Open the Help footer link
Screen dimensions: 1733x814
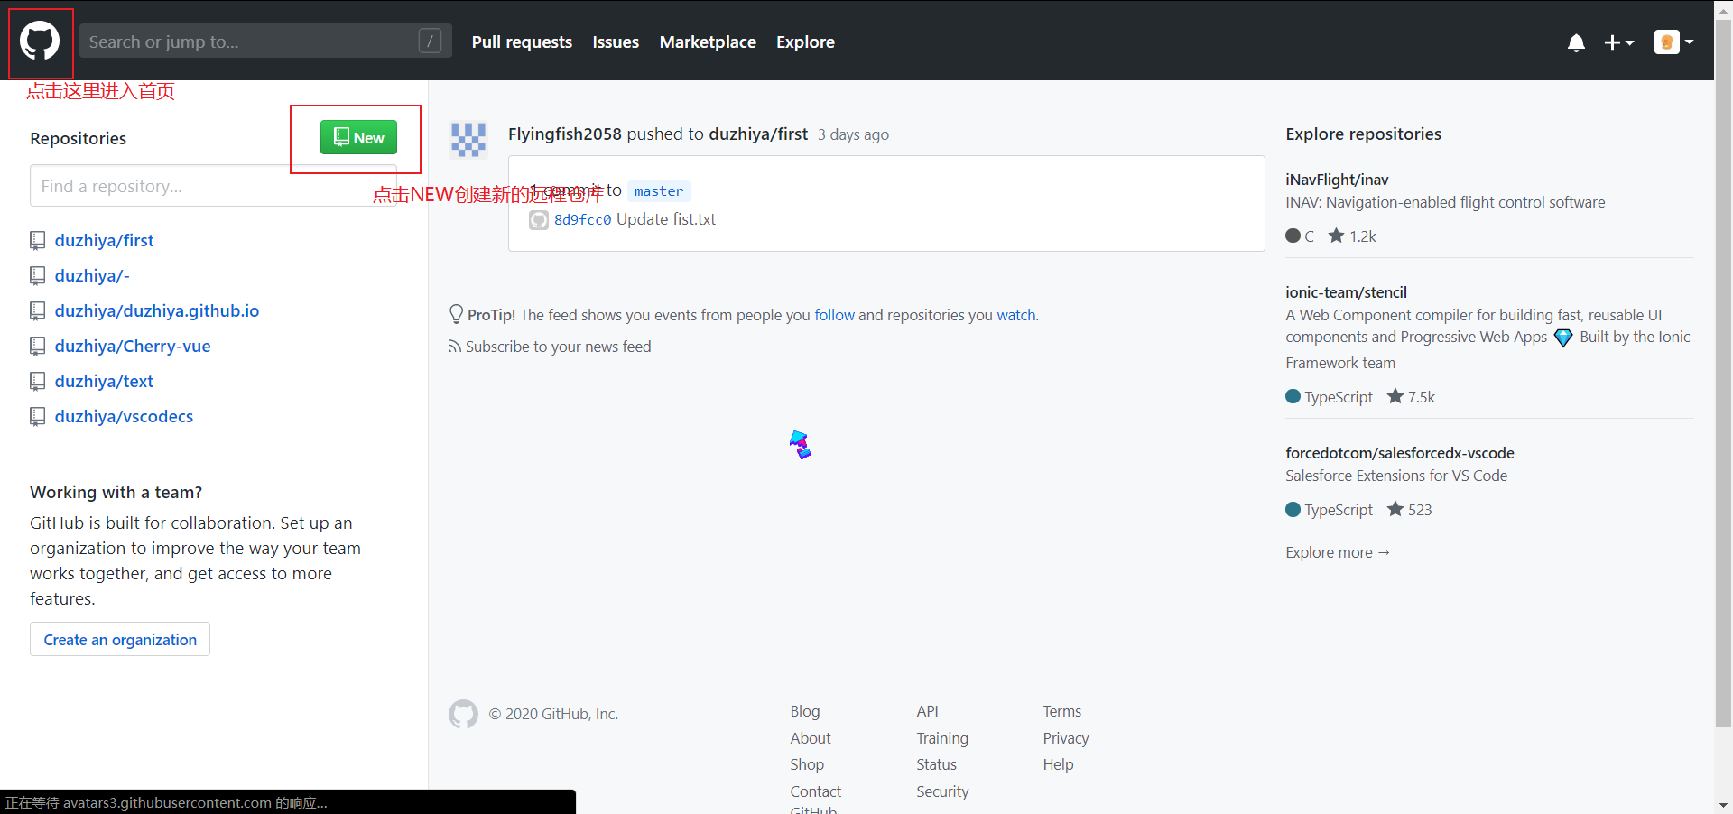(x=1058, y=764)
